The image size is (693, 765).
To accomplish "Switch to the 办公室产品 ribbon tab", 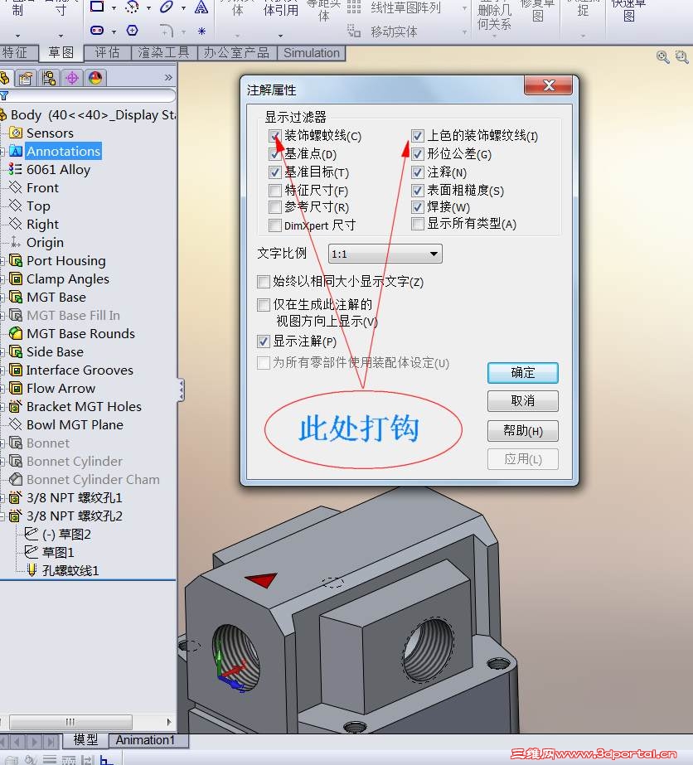I will tap(237, 53).
